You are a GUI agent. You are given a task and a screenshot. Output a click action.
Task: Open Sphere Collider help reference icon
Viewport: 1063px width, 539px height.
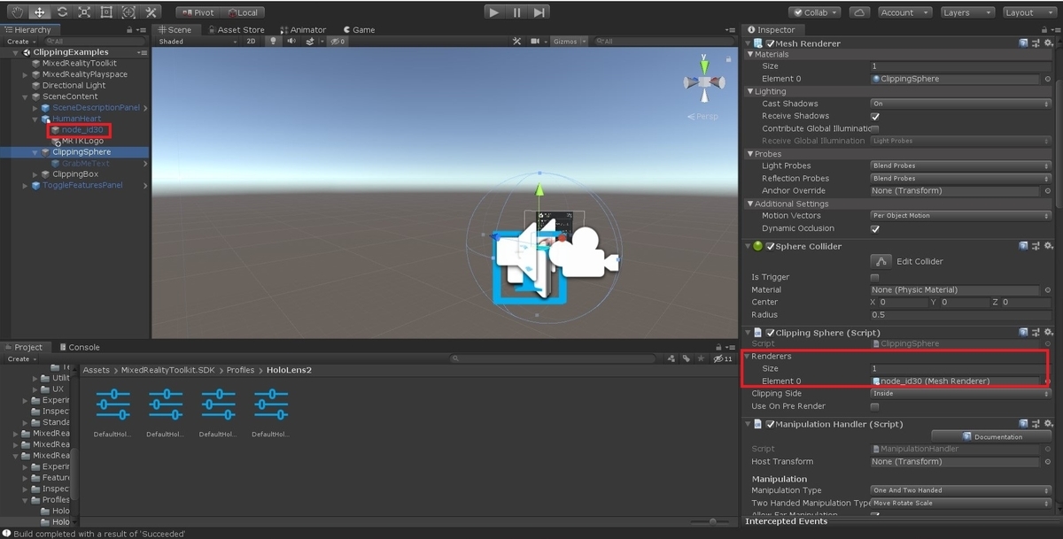(1023, 246)
